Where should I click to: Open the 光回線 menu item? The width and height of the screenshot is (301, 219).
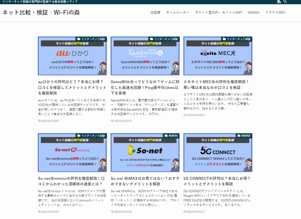(155, 12)
